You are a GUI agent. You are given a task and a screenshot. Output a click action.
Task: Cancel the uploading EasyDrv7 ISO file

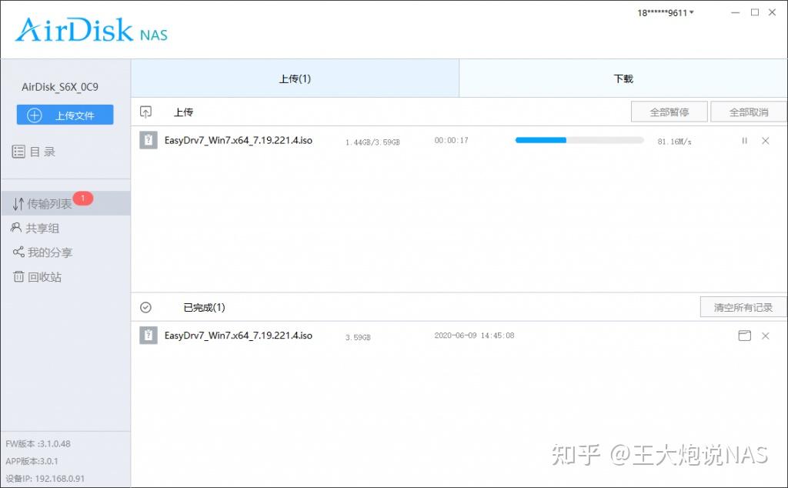click(x=766, y=141)
